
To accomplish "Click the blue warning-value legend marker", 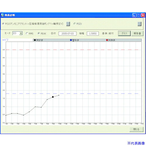I will pyautogui.click(x=71, y=40).
